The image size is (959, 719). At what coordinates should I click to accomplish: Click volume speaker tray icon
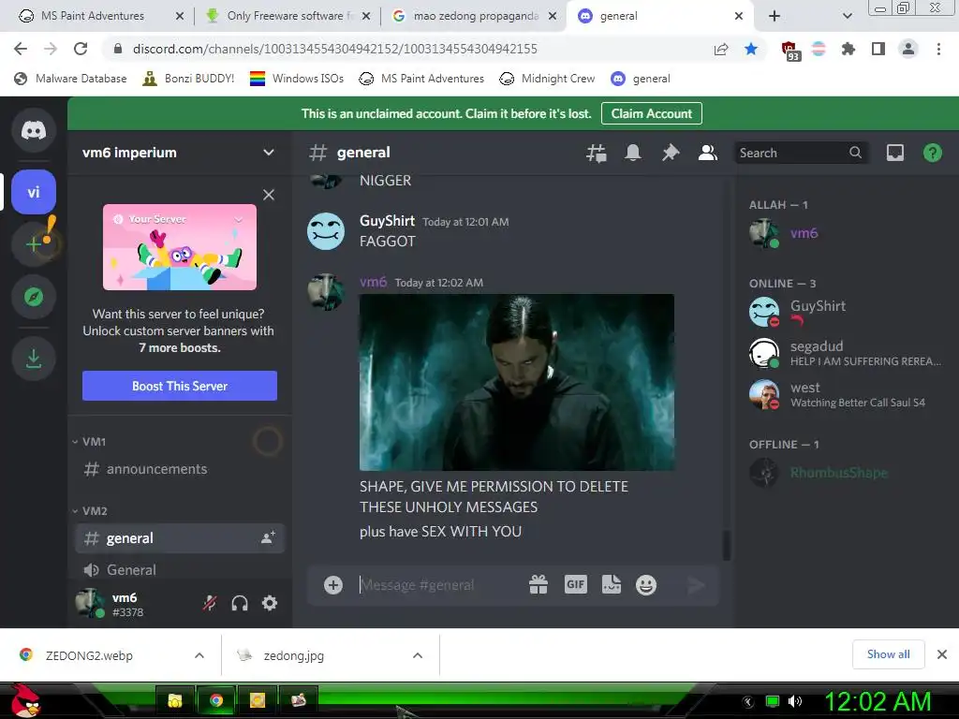pos(794,701)
